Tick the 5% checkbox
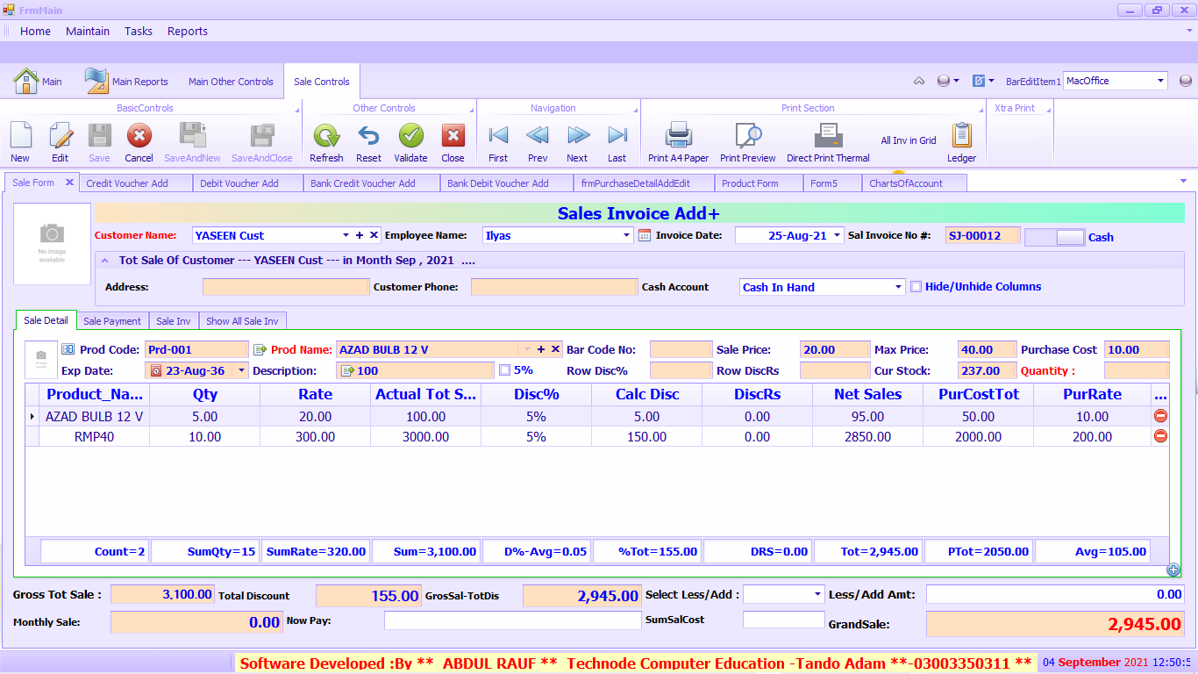 (504, 370)
